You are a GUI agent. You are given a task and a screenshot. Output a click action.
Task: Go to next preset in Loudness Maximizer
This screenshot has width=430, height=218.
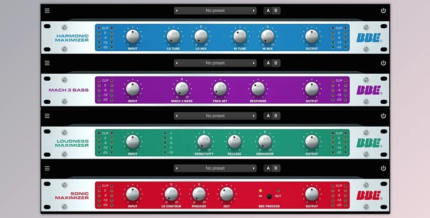(254, 115)
